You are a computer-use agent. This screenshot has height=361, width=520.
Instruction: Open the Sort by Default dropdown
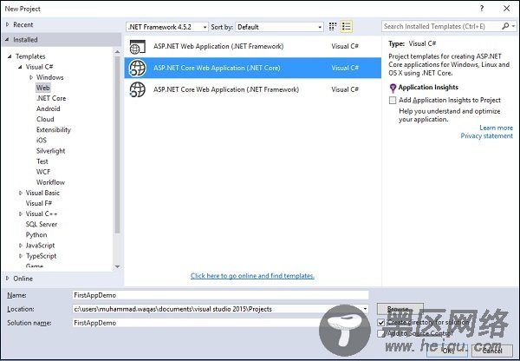coord(279,27)
